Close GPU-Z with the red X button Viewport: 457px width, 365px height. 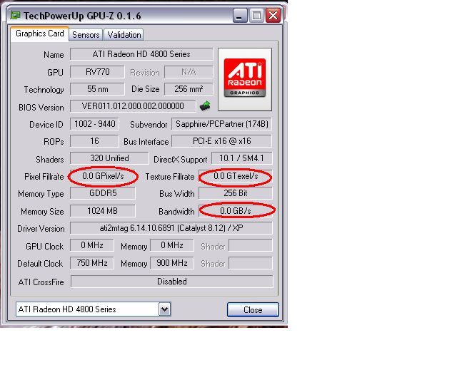tap(273, 16)
